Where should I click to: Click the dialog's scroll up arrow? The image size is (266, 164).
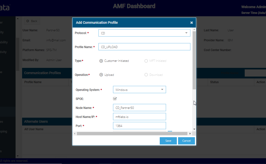tap(194, 30)
